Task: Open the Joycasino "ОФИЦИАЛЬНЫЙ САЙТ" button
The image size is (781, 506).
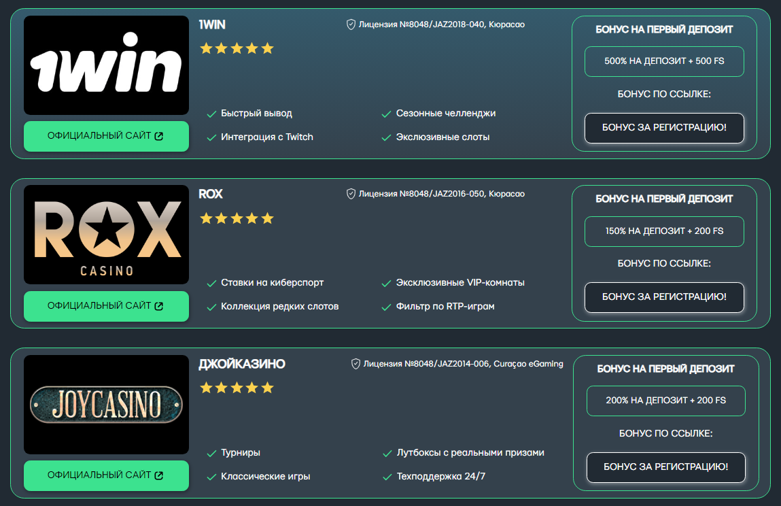Action: point(106,475)
